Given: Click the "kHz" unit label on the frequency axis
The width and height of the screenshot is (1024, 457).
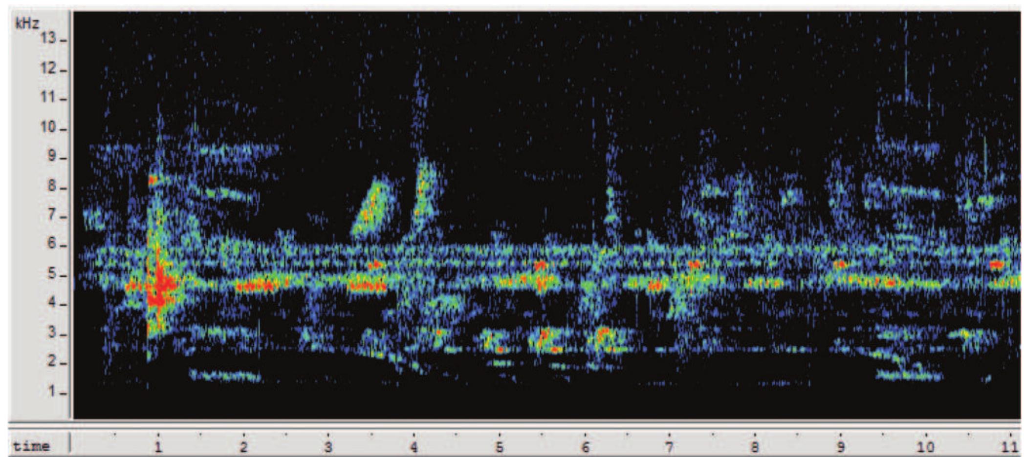Looking at the screenshot, I should coord(27,23).
